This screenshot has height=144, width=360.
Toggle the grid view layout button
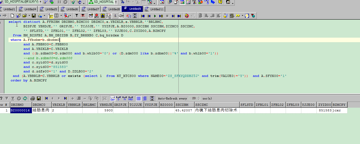coord(138,98)
